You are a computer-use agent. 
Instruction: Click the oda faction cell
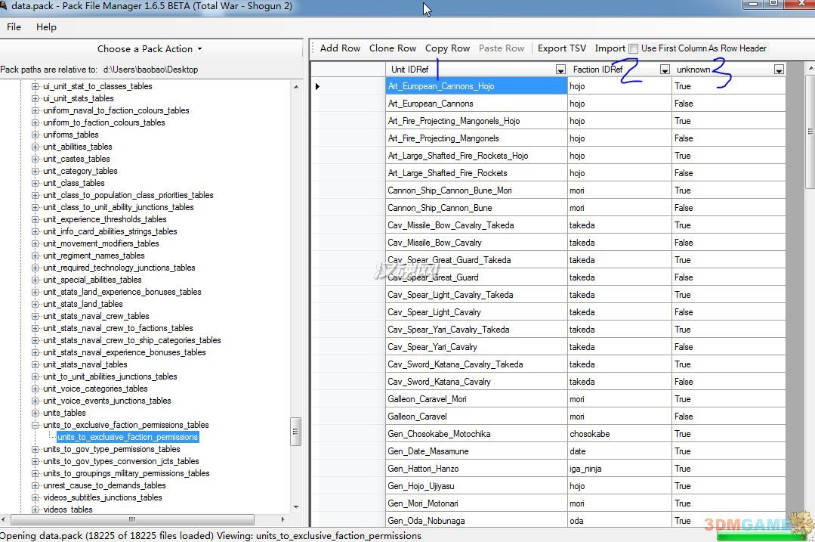tap(619, 521)
